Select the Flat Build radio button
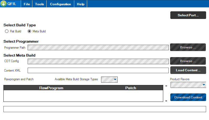 coord(7,31)
